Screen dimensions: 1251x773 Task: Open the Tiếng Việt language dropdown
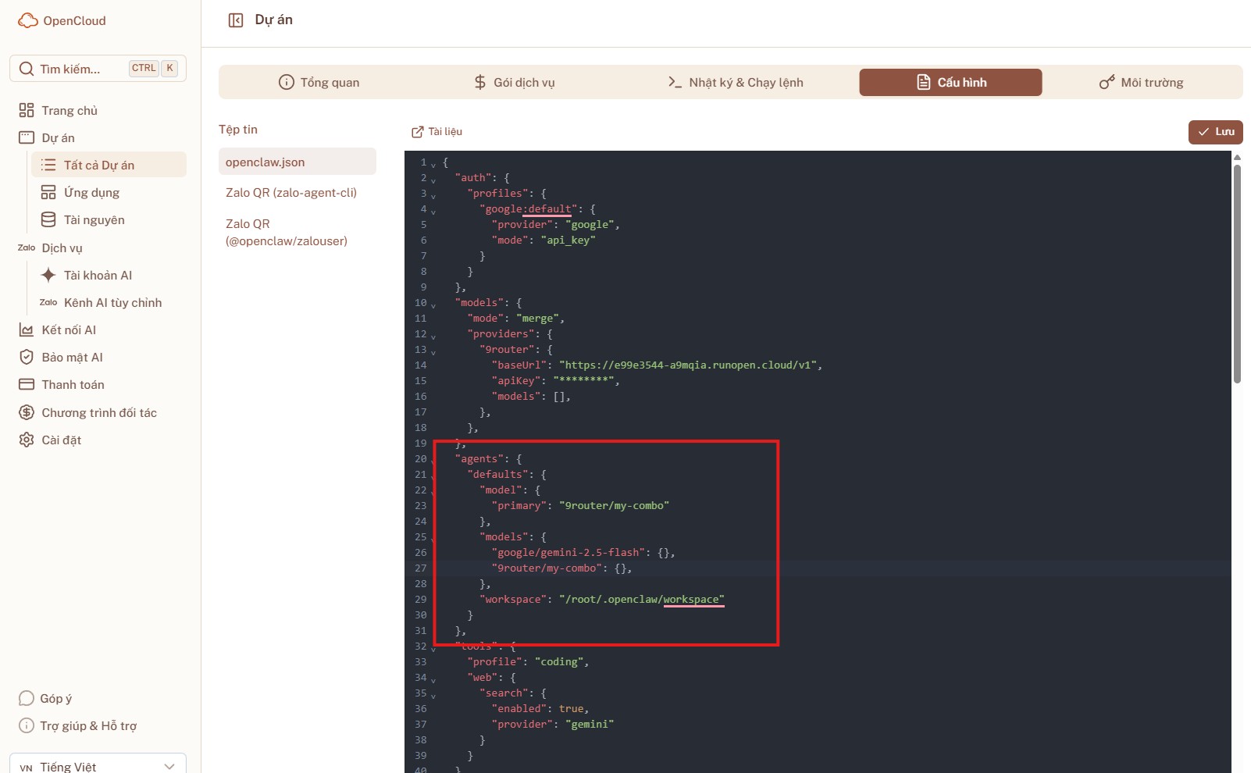98,766
